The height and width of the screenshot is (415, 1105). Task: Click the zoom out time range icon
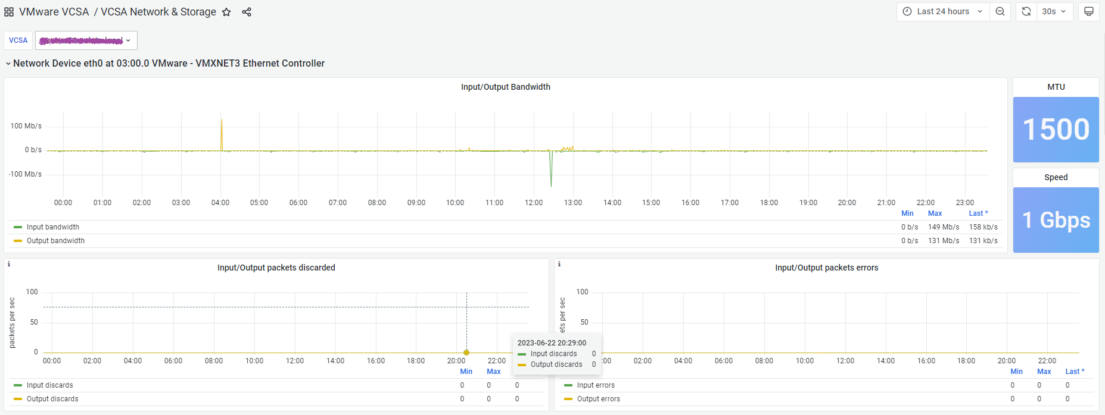(x=1000, y=12)
